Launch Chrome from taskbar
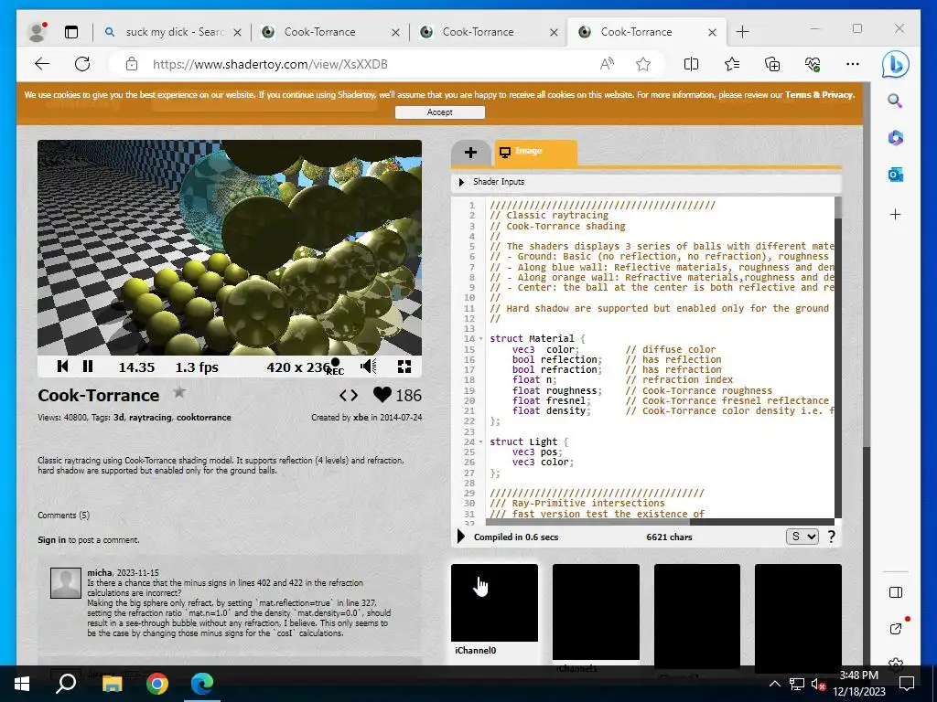Viewport: 937px width, 702px height. (x=157, y=684)
